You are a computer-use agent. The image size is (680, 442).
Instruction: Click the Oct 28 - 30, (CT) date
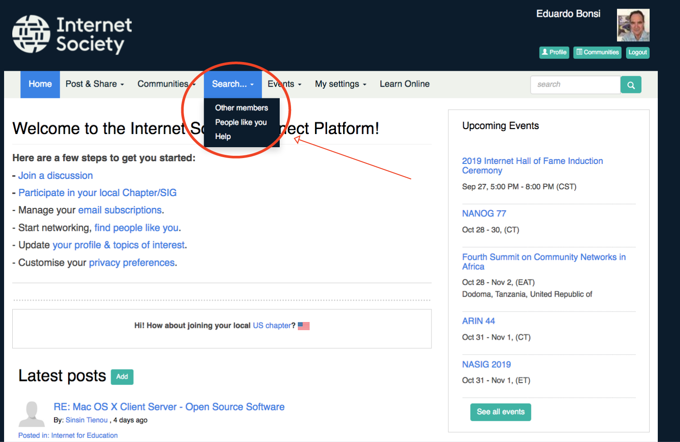[x=491, y=230]
